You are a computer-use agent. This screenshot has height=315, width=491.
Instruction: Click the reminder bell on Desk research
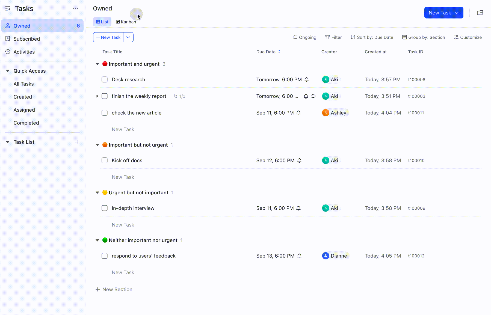tap(307, 79)
